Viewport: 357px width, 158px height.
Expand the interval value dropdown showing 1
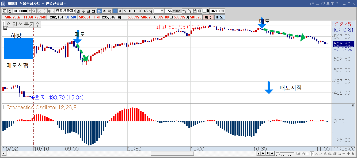[x=162, y=11]
